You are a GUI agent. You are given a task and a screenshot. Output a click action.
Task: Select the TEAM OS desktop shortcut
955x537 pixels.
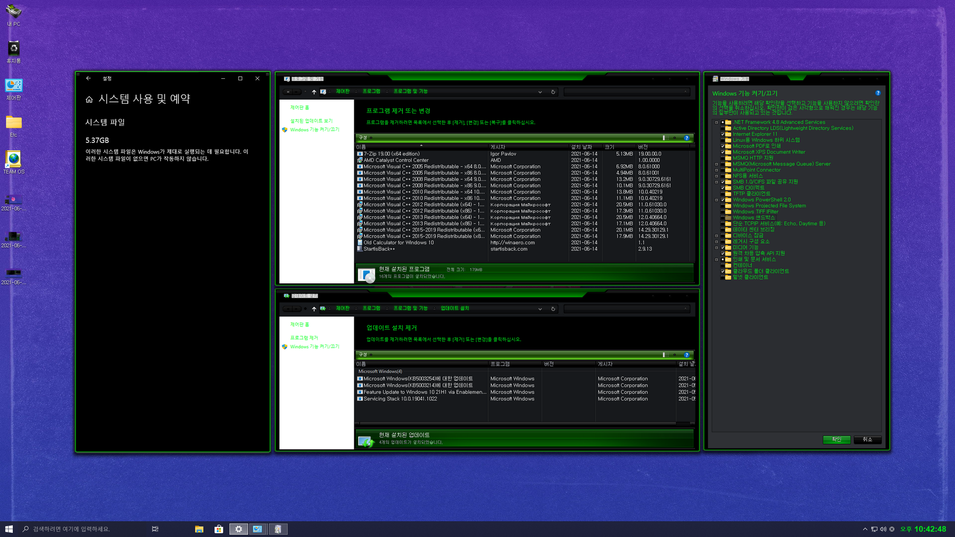pos(13,163)
